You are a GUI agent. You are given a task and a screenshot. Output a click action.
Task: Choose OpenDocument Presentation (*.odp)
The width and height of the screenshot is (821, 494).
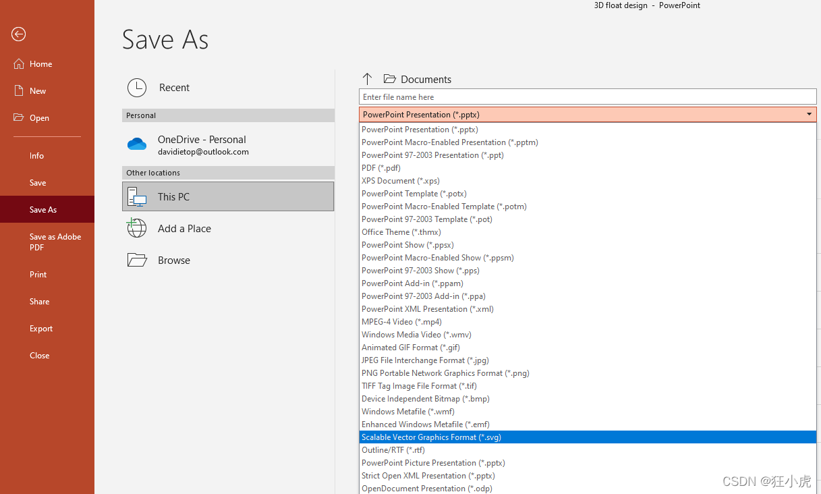click(588, 488)
